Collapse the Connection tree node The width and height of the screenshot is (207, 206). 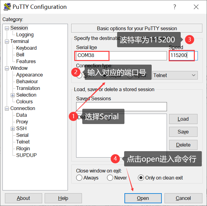(7, 109)
